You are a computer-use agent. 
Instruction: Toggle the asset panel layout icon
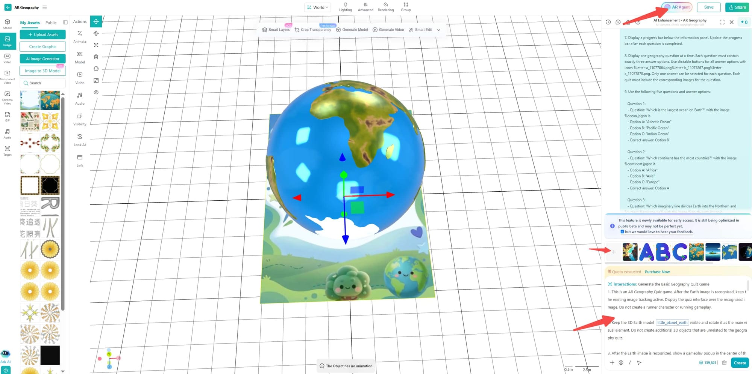65,23
